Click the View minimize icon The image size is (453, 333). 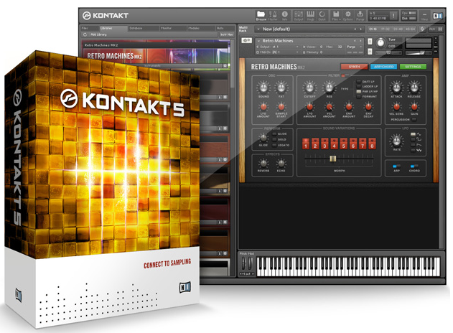424,14
